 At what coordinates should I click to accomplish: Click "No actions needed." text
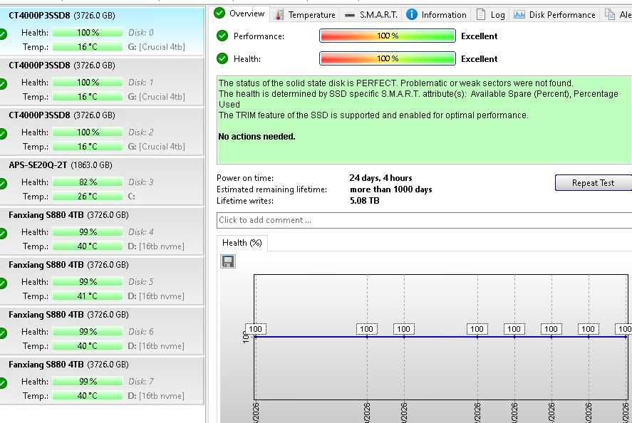coord(257,137)
